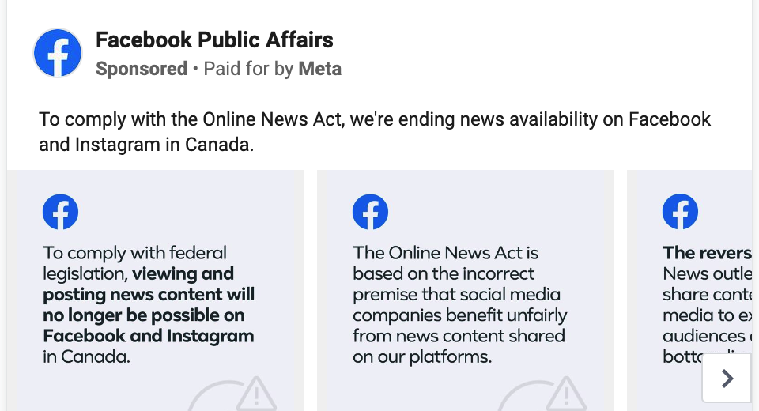Select the Online News Act post caption
The height and width of the screenshot is (411, 759).
click(375, 132)
